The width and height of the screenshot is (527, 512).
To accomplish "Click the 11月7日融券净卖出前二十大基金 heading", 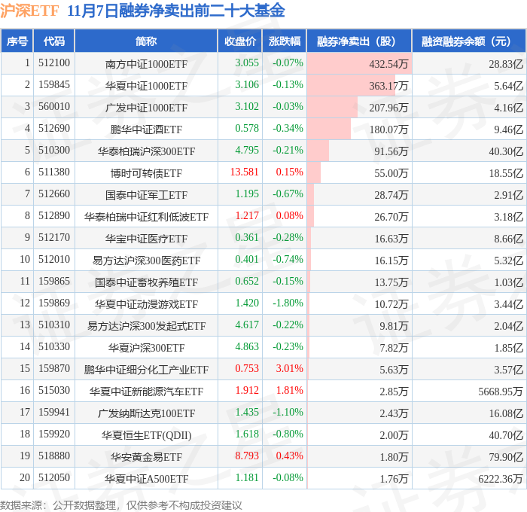I will coord(175,11).
